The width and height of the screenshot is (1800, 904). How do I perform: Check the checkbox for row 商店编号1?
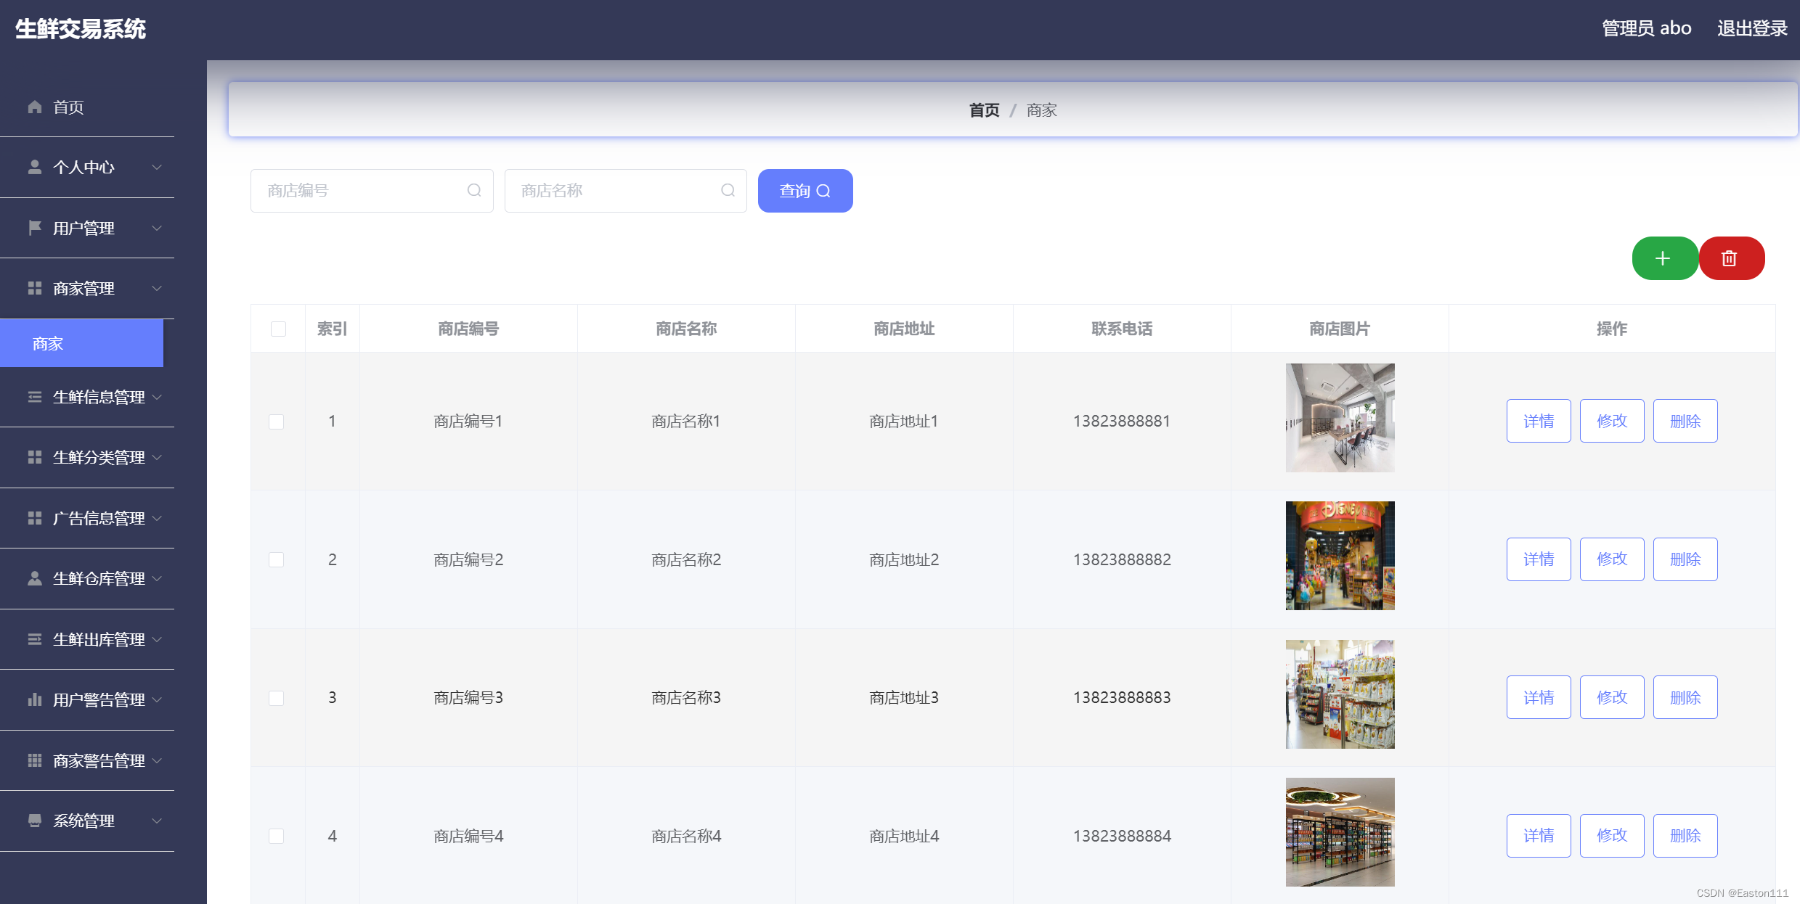tap(276, 422)
